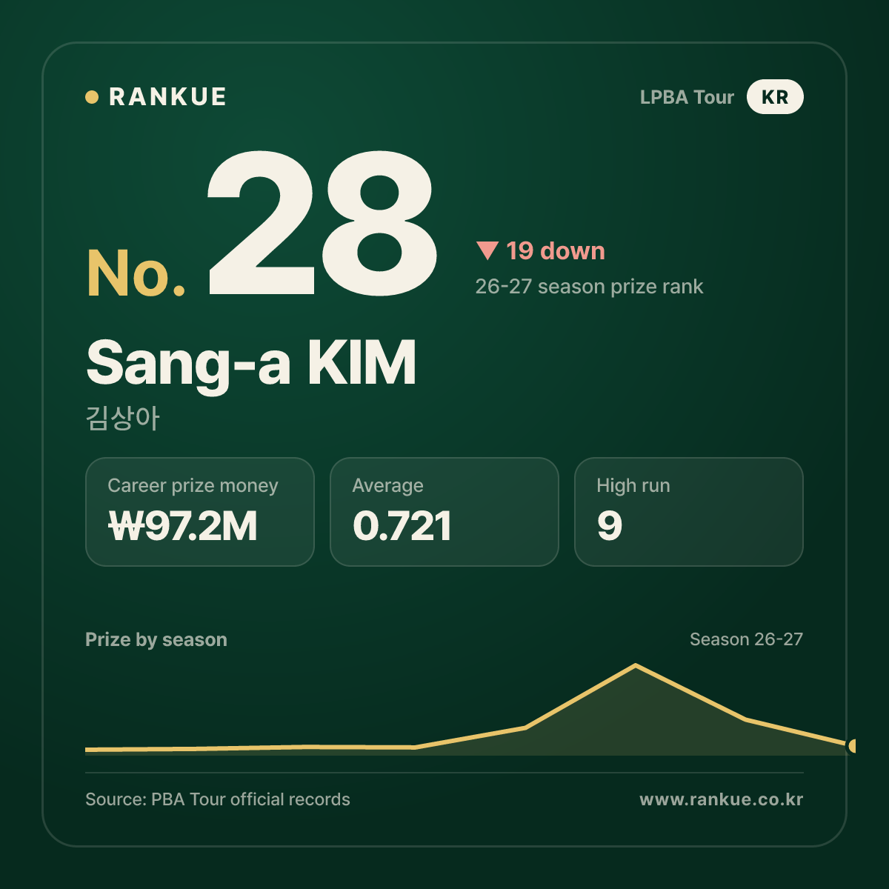
Task: Open the www.rankue.co.kr link
Action: pyautogui.click(x=722, y=799)
